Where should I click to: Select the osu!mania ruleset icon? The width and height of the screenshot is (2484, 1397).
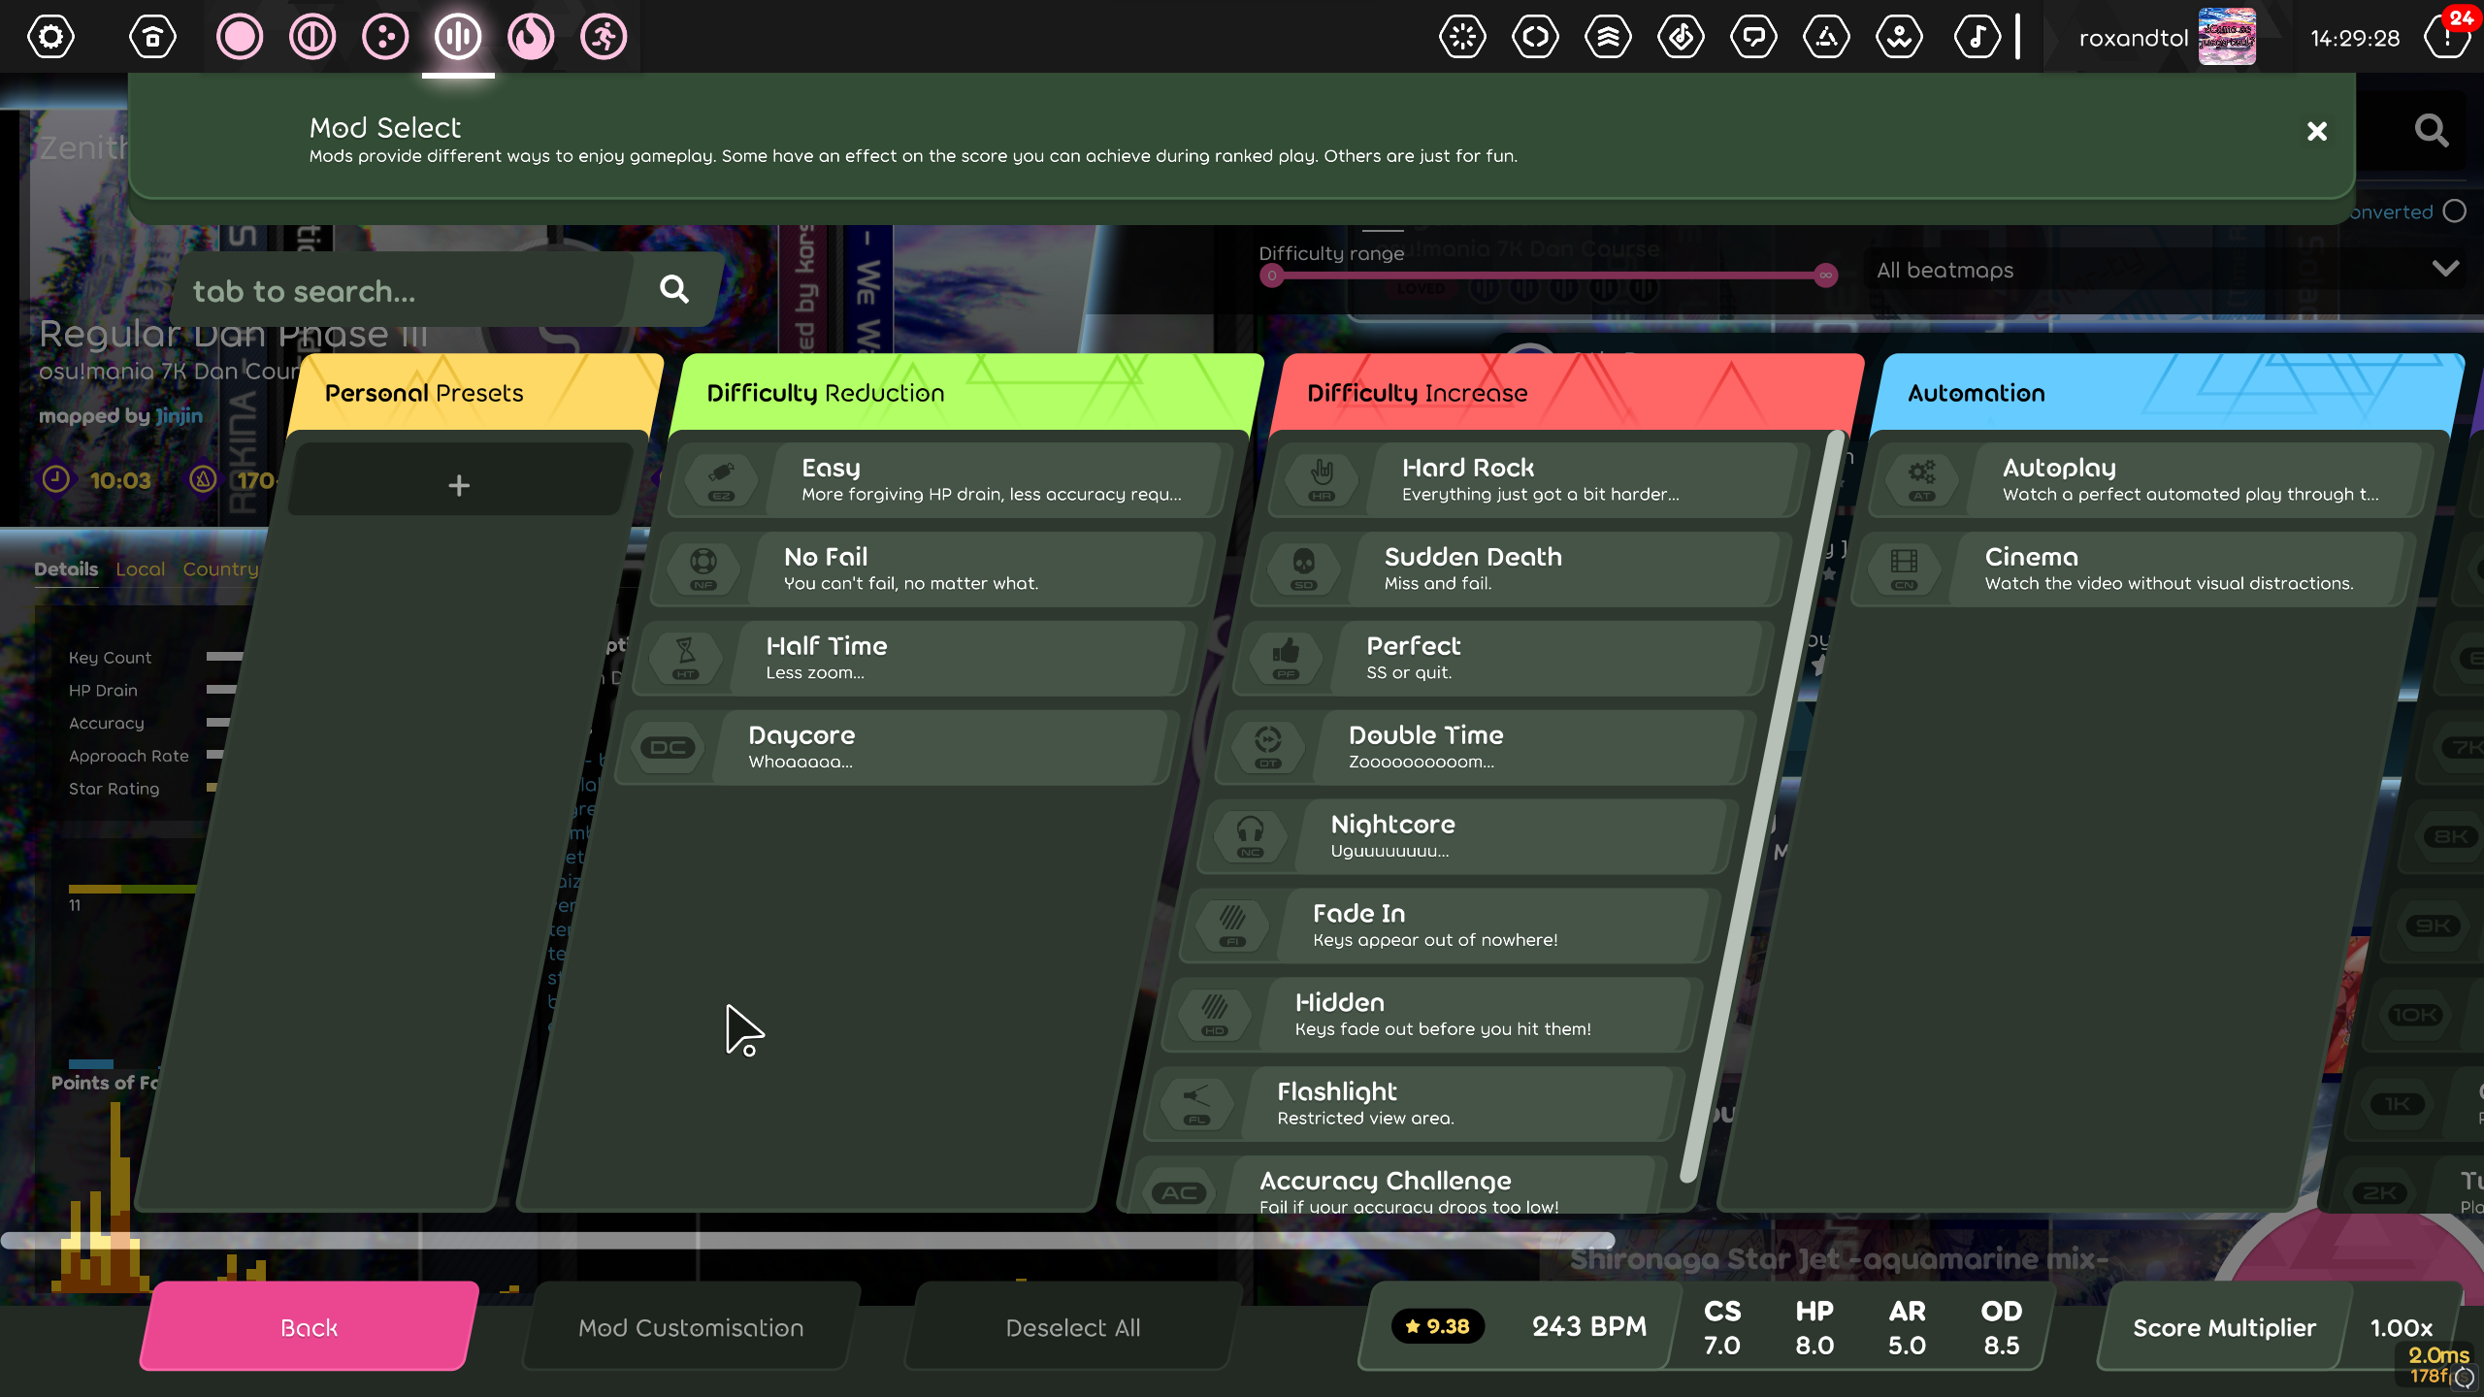coord(458,37)
